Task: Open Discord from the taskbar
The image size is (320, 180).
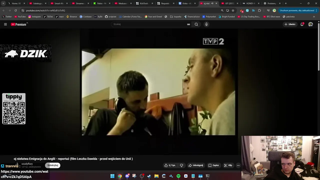Action: pos(127,176)
